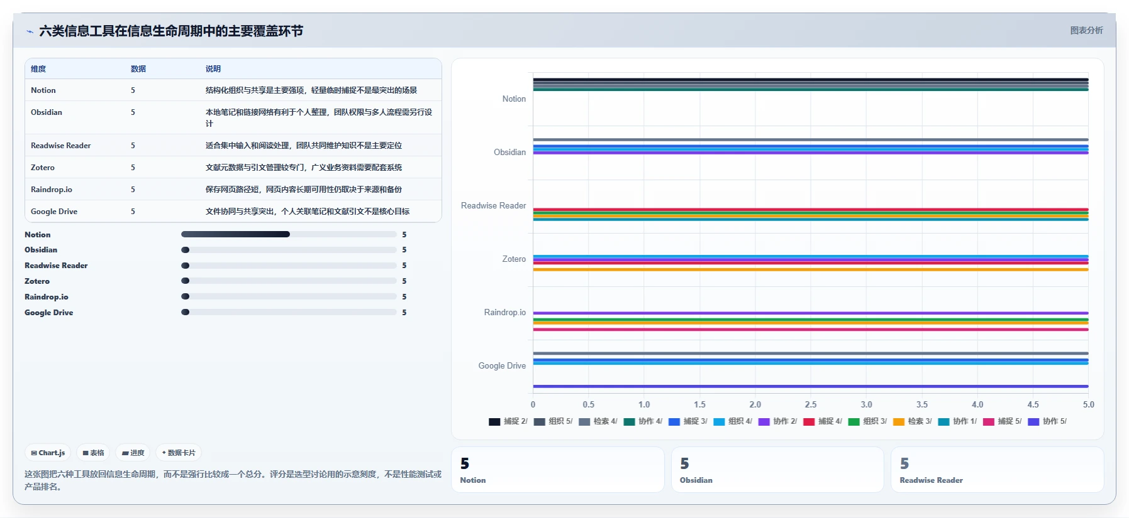The image size is (1129, 518).
Task: Toggle the 组织 3/ legend entry
Action: tap(868, 421)
